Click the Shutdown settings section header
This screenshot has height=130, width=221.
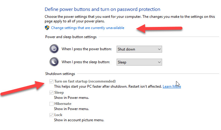(x=60, y=74)
